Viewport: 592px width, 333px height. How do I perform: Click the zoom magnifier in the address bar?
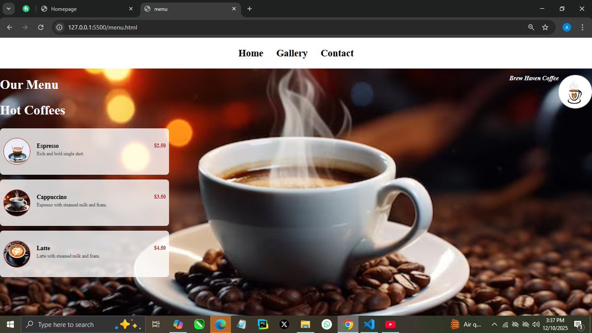coord(531,28)
